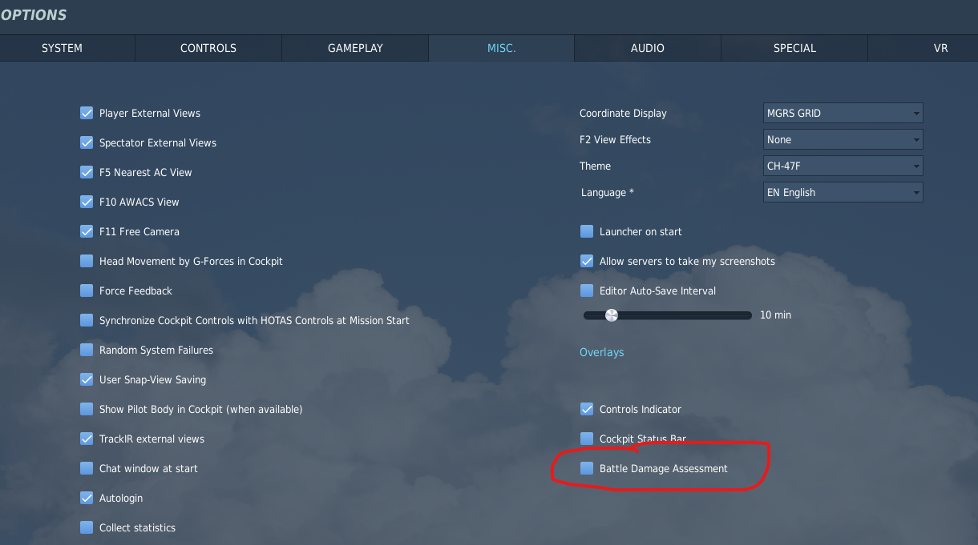Uncheck Allow servers to take my screenshots
The image size is (978, 545).
(587, 261)
